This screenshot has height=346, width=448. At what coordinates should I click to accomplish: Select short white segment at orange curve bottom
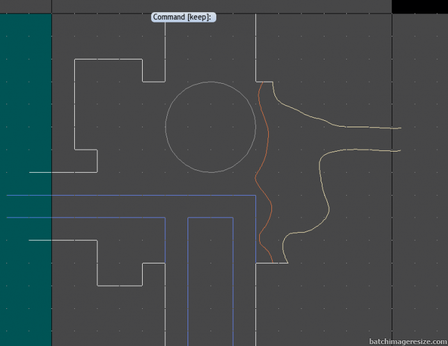point(279,262)
